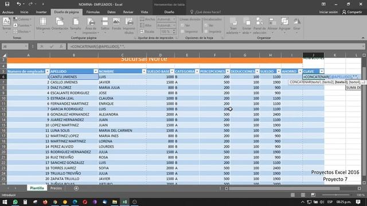Open the CATEGORIA column filter dropdown

pos(197,71)
